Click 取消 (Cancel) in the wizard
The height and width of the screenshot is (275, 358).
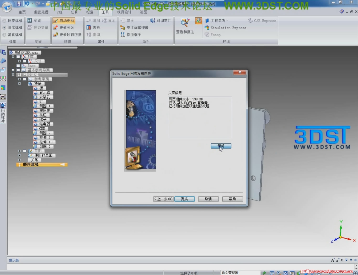208,199
